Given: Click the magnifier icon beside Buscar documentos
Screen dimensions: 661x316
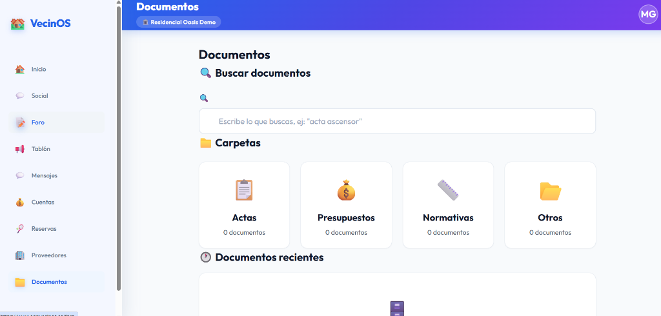Looking at the screenshot, I should [205, 73].
